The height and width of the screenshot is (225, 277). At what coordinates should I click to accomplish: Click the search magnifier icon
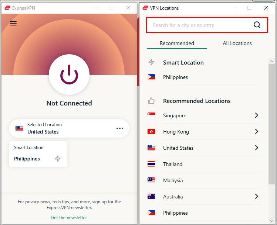click(257, 25)
